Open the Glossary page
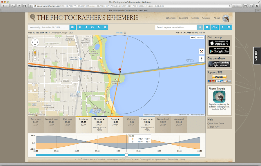Image resolution: width=261 pixels, height=166 pixels. (x=206, y=18)
